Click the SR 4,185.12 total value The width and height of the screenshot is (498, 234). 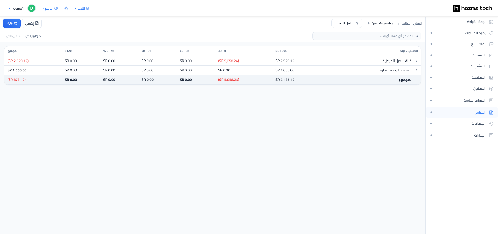click(285, 80)
